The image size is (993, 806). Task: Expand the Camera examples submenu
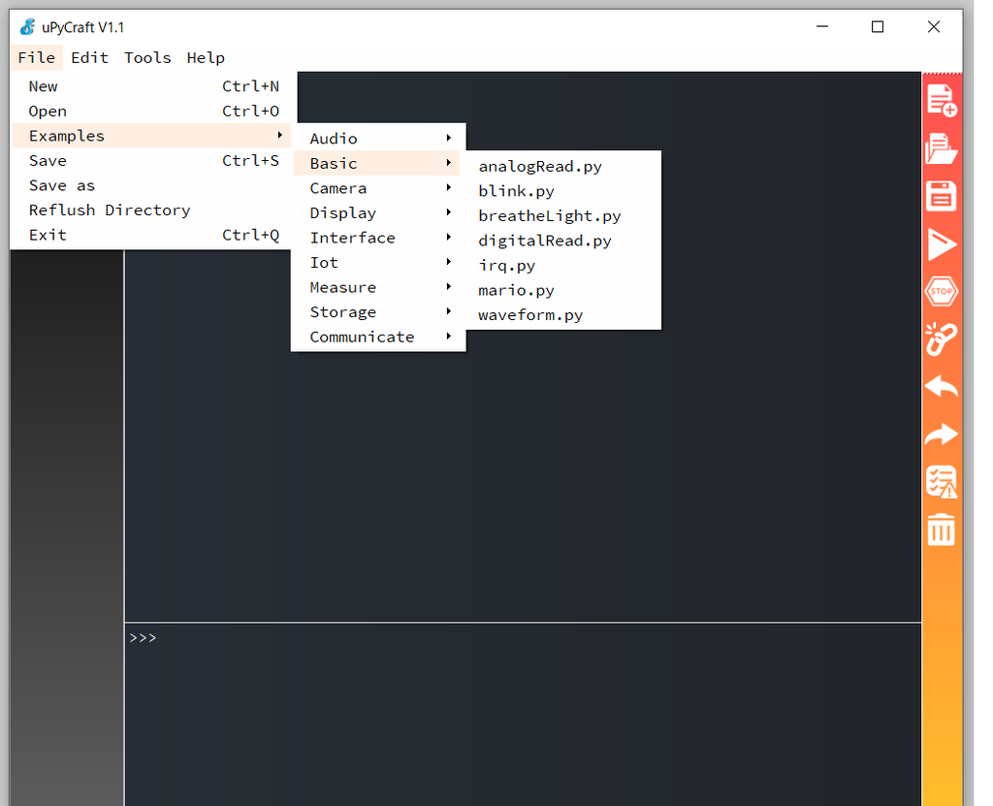click(x=379, y=187)
